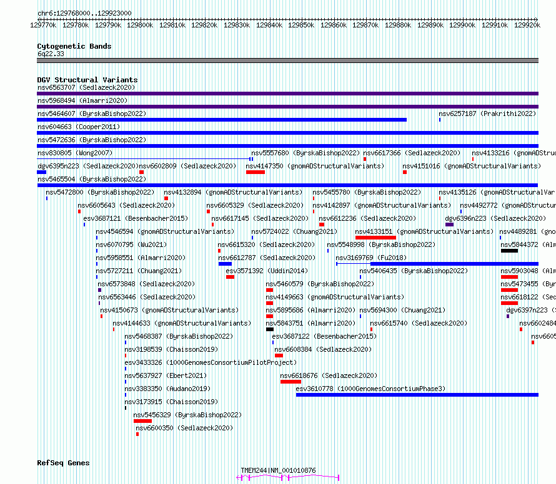Click the nsv6615320 (Sedlazeck2020) label
This screenshot has height=484, width=556.
pos(266,244)
